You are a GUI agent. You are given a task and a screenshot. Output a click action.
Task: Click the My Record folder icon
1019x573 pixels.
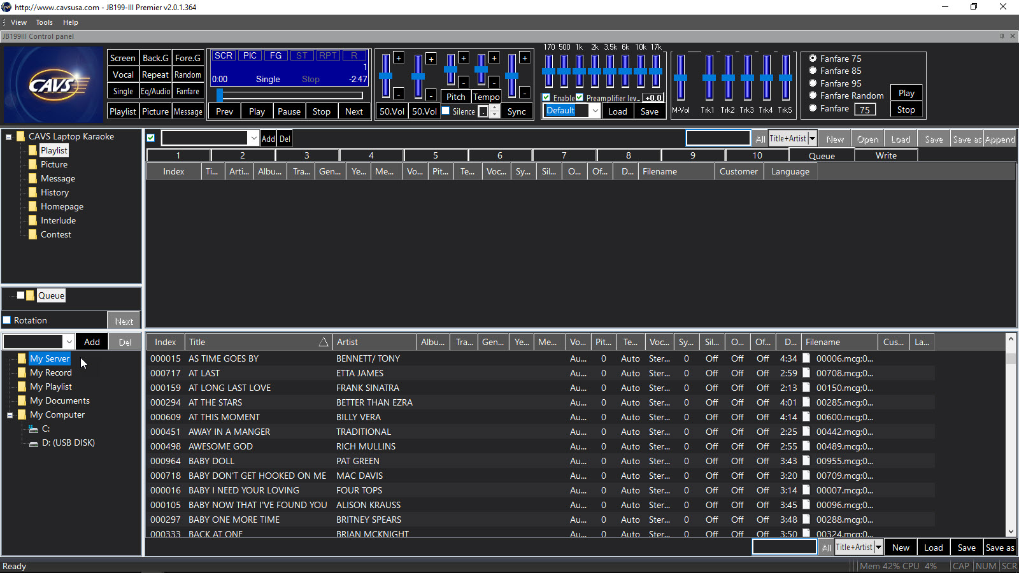coord(22,372)
